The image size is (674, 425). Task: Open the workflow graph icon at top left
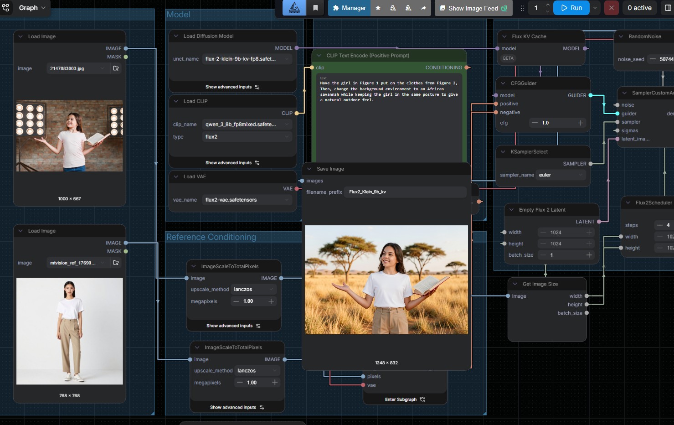6,8
